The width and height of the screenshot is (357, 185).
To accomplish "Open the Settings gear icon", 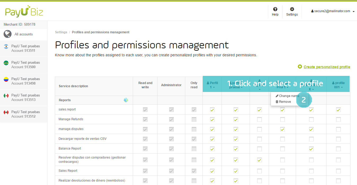I will 292,9.
